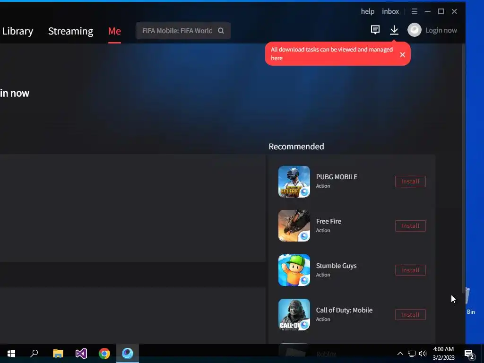Image resolution: width=484 pixels, height=363 pixels.
Task: Maximize the launcher window
Action: 441,11
